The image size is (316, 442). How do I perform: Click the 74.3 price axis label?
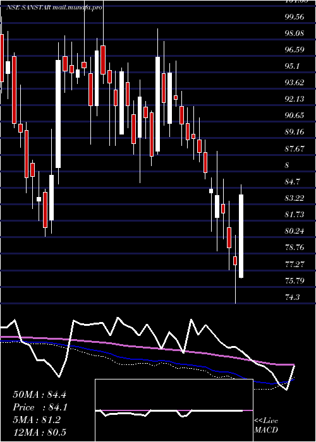click(292, 297)
